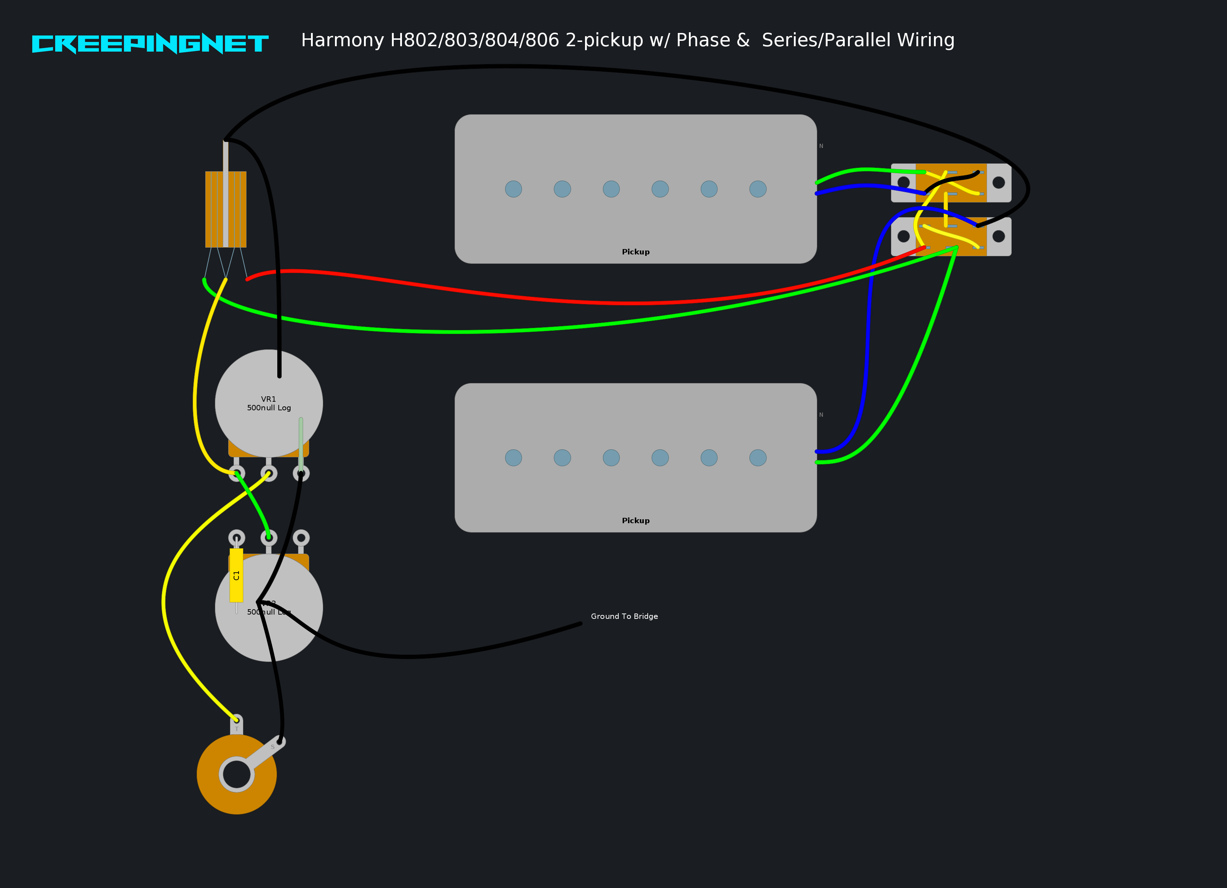Click the diagram title text
The width and height of the screenshot is (1227, 888).
[628, 40]
